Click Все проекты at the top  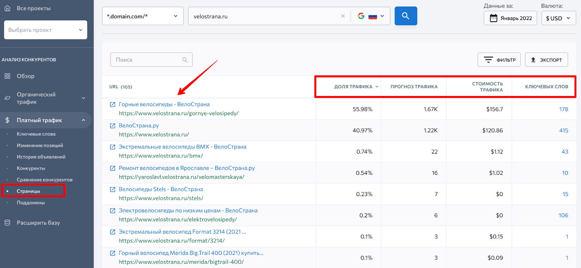[33, 8]
